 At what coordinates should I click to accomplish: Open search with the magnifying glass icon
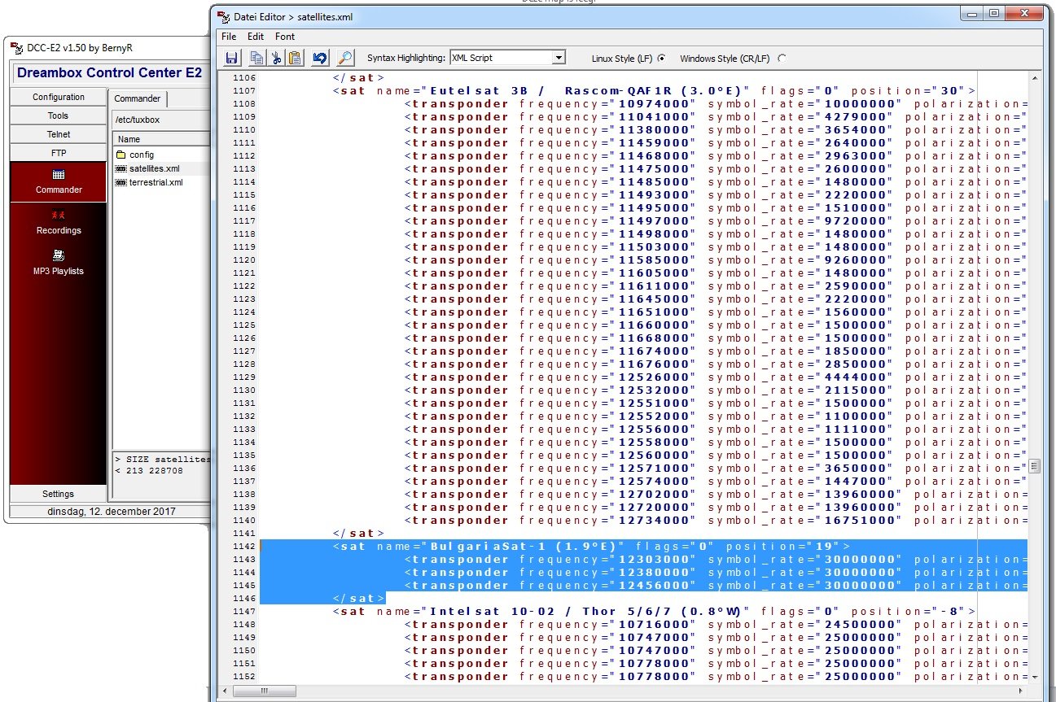pos(345,58)
